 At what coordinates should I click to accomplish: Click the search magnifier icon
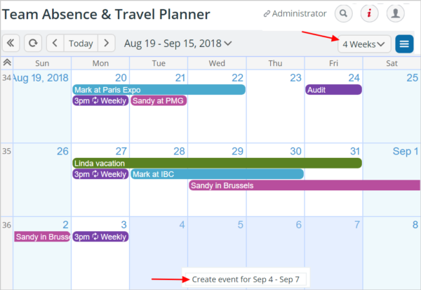tap(343, 13)
